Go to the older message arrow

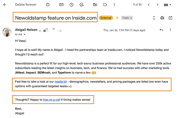click(157, 5)
